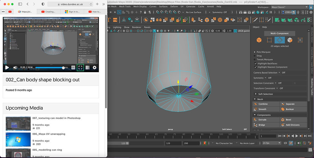
Task: Click the Freeze Transformations 0.0.0 shelf icon
Action: 137,20
